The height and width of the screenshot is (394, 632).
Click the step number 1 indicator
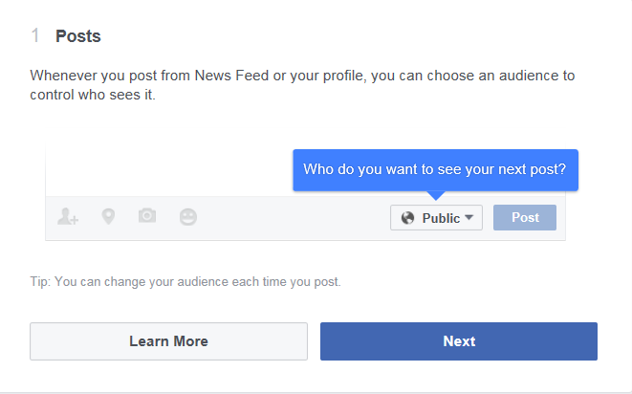[x=35, y=36]
